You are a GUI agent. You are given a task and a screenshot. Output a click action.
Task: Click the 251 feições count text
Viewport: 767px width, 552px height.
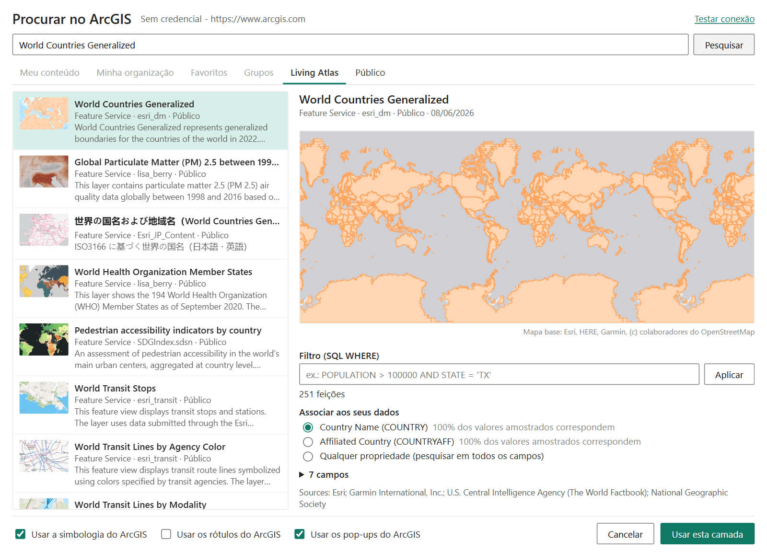tap(322, 394)
